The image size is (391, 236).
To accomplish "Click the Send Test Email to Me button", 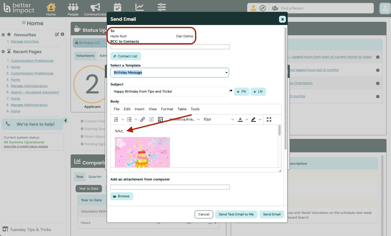I will coord(236,214).
